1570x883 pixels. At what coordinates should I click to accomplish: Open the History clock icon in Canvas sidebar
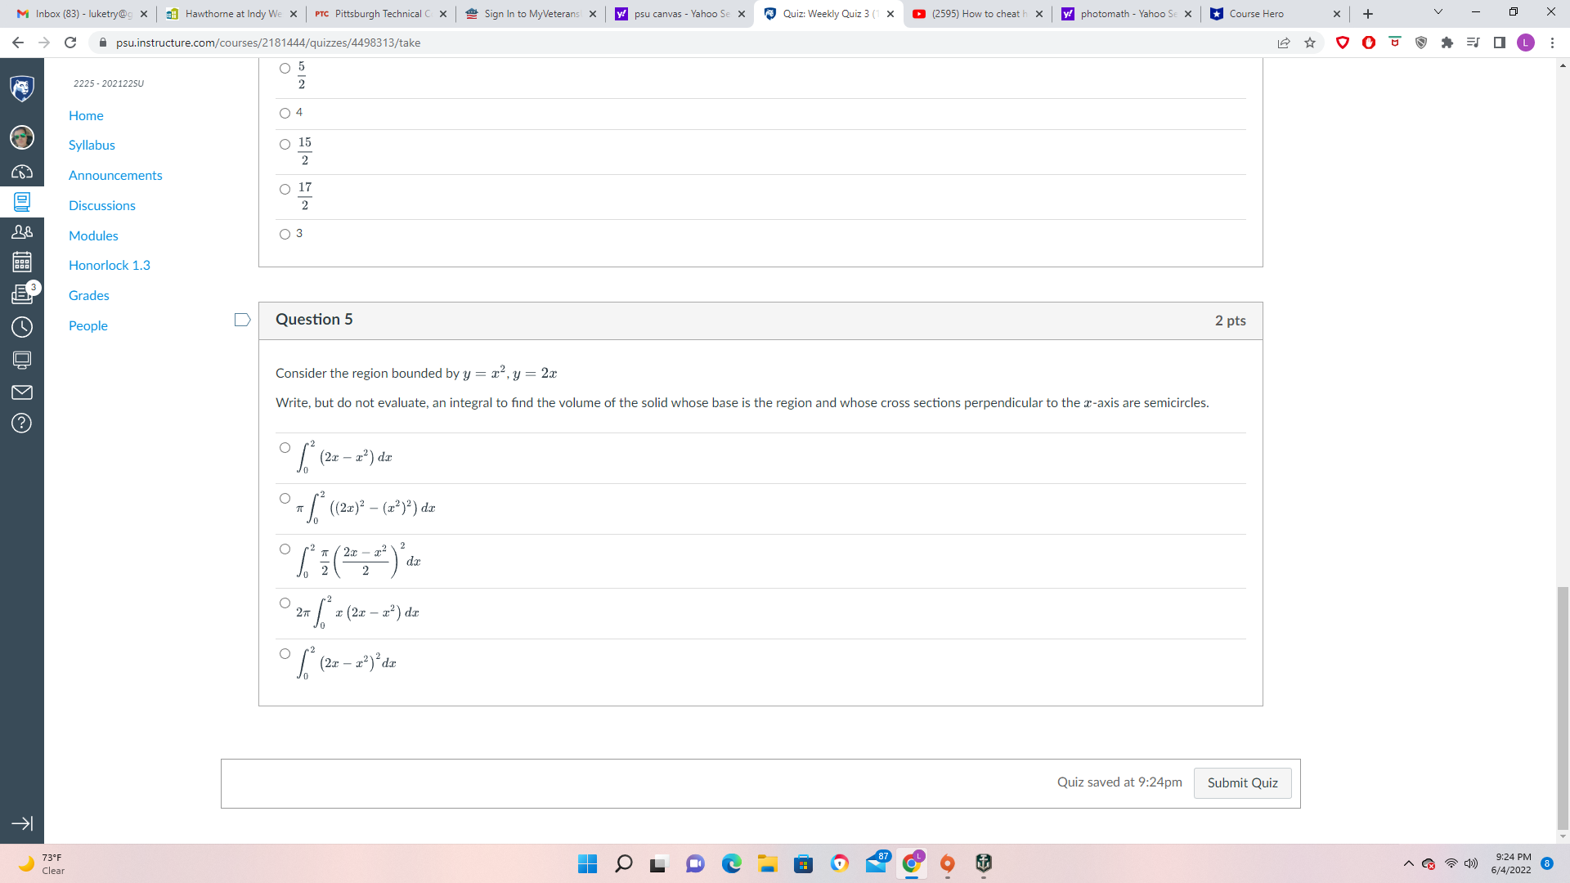click(22, 327)
